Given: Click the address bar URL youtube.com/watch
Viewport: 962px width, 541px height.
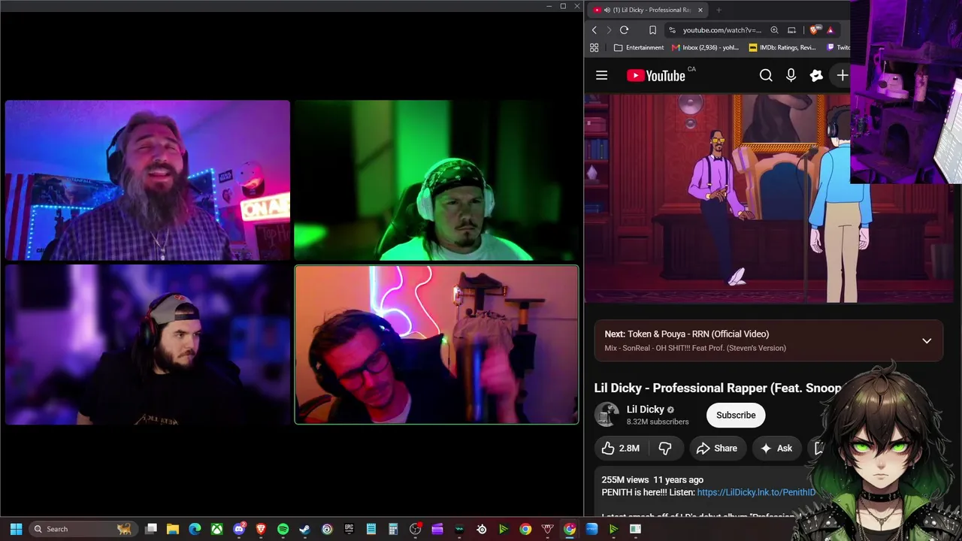Looking at the screenshot, I should [721, 30].
